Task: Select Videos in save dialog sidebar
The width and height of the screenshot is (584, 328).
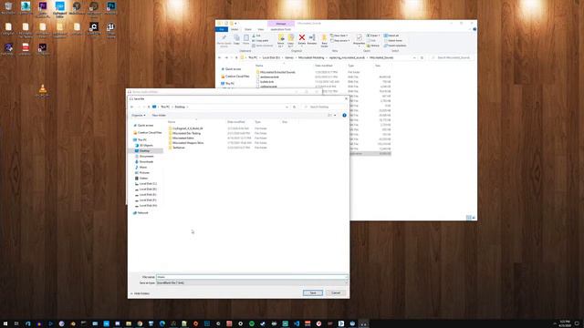Action: pyautogui.click(x=141, y=179)
